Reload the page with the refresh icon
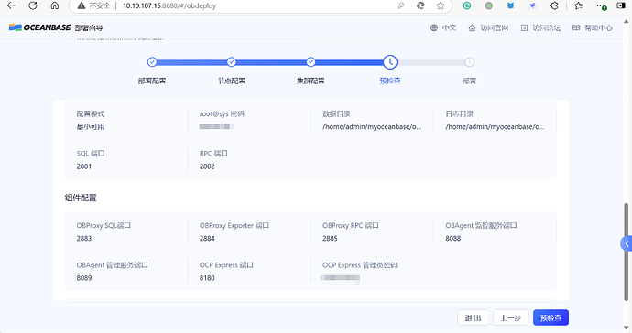The height and width of the screenshot is (333, 632). 33,5
